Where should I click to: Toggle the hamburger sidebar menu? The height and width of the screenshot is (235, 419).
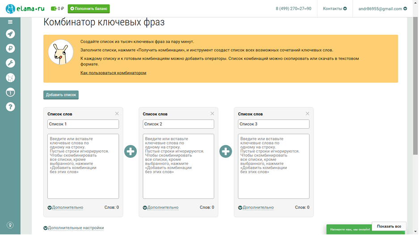point(10,22)
